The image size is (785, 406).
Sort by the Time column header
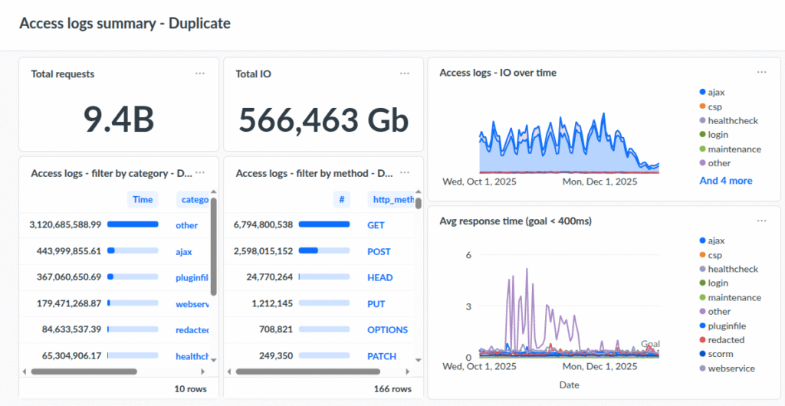point(143,199)
